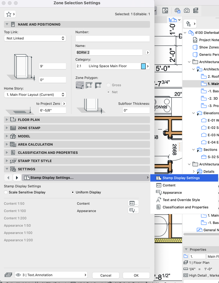Click the to Project Zero elevation field
The width and height of the screenshot is (219, 283).
pos(52,110)
